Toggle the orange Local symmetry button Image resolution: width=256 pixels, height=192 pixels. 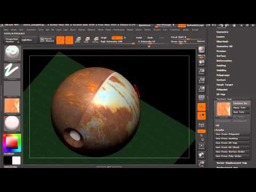(202, 116)
